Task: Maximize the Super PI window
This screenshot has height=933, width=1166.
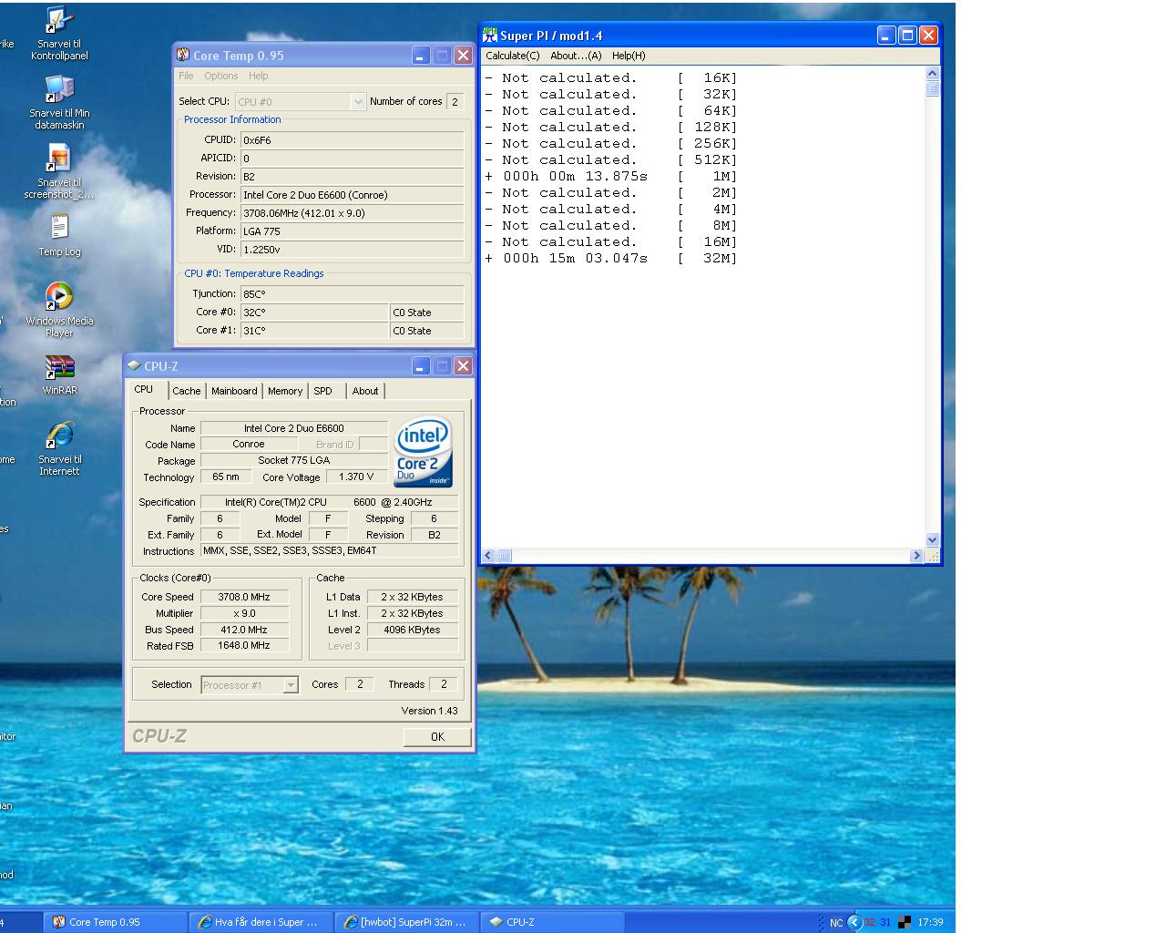Action: pyautogui.click(x=907, y=35)
